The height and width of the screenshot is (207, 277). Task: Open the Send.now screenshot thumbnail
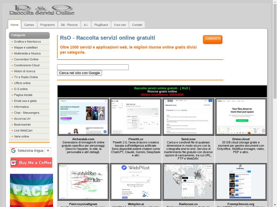click(188, 117)
